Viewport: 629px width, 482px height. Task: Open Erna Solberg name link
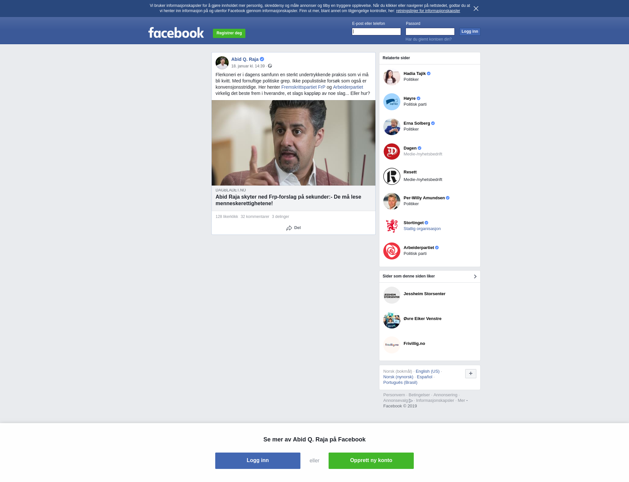[x=417, y=123]
